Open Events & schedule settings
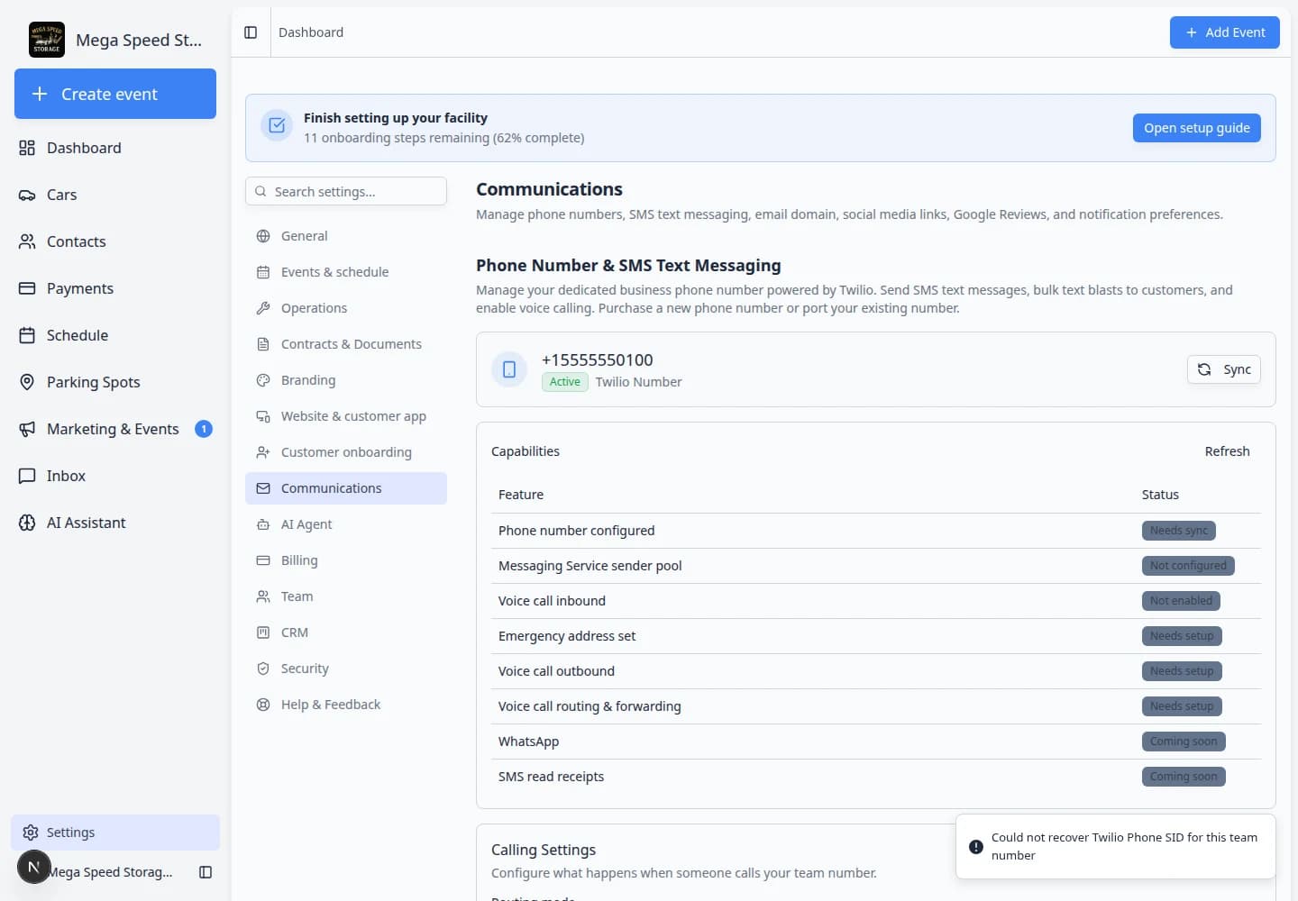 346,272
